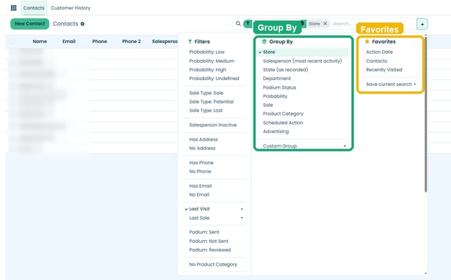Screen dimensions: 451x280
Task: Open the apps grid menu icon
Action: click(13, 8)
